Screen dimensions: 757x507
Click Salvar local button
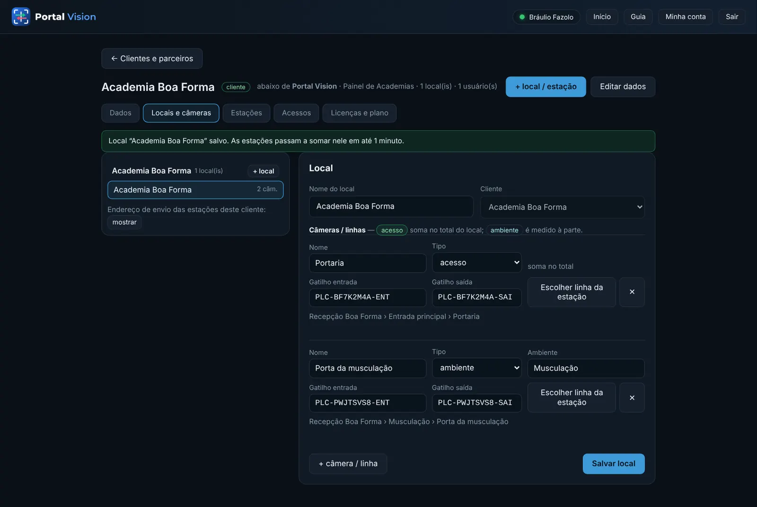613,464
